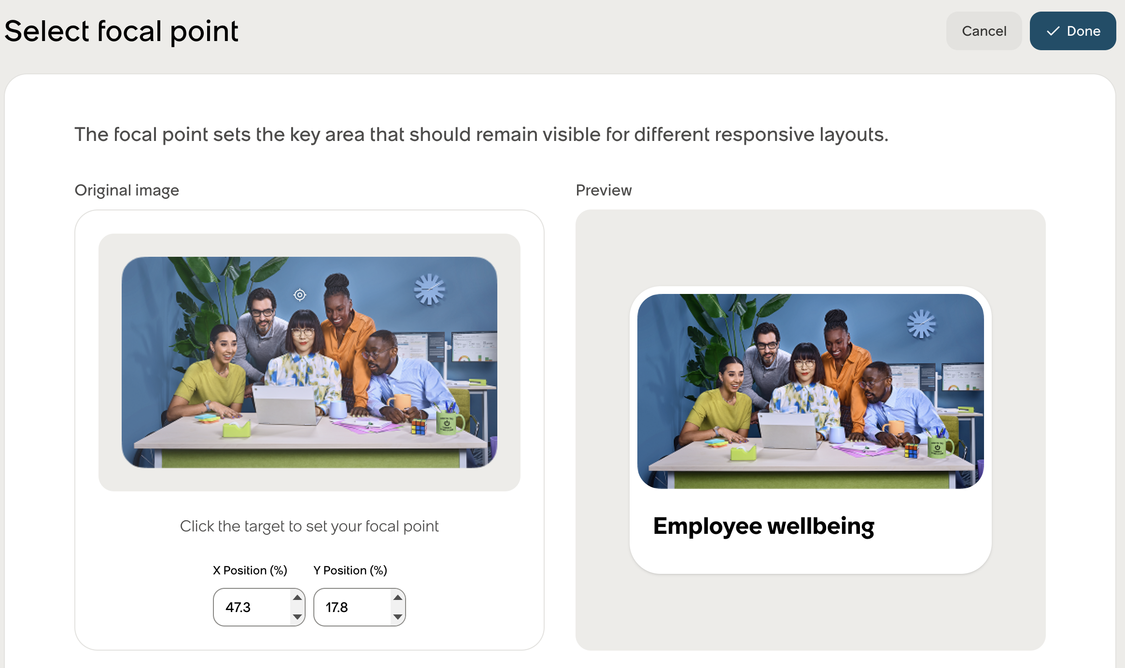Confirm focal point with Done button
Screen dimensions: 1125x668
[1073, 31]
